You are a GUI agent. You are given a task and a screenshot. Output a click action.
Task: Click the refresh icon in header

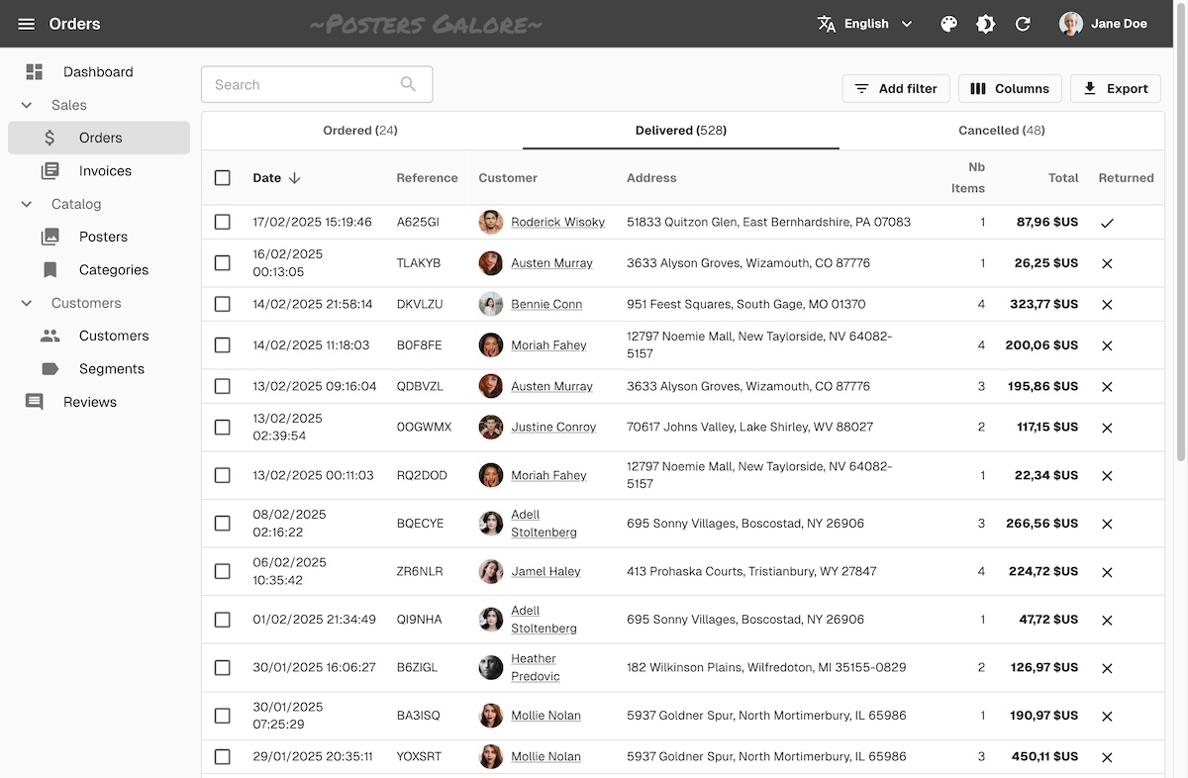click(1024, 24)
